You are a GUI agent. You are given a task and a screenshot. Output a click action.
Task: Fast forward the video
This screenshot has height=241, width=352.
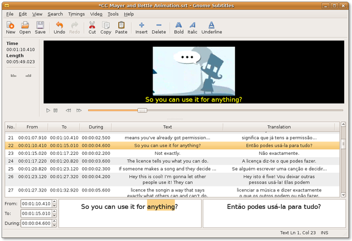[79, 110]
